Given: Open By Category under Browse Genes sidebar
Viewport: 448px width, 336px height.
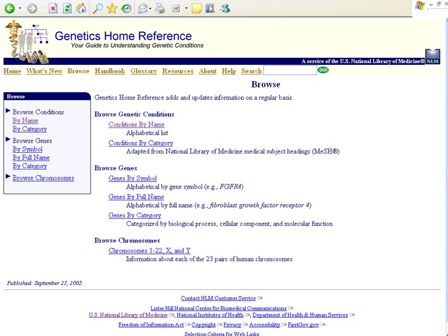Looking at the screenshot, I should pyautogui.click(x=30, y=166).
